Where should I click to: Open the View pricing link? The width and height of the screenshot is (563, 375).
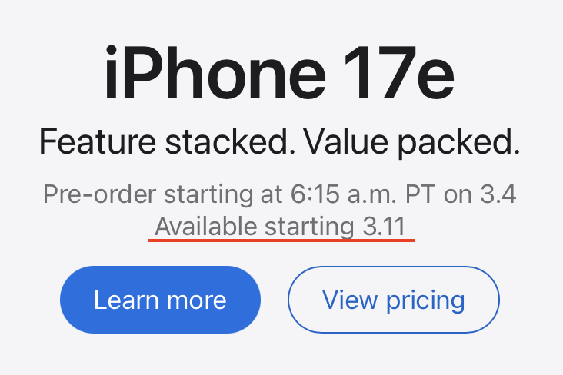click(x=393, y=300)
